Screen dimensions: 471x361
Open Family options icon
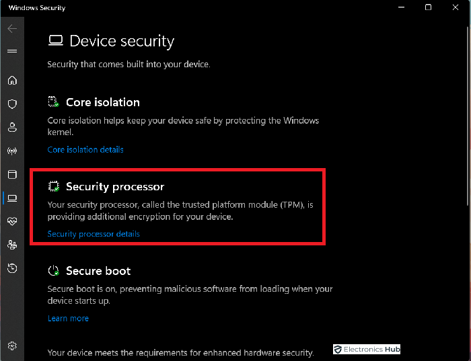tap(12, 245)
